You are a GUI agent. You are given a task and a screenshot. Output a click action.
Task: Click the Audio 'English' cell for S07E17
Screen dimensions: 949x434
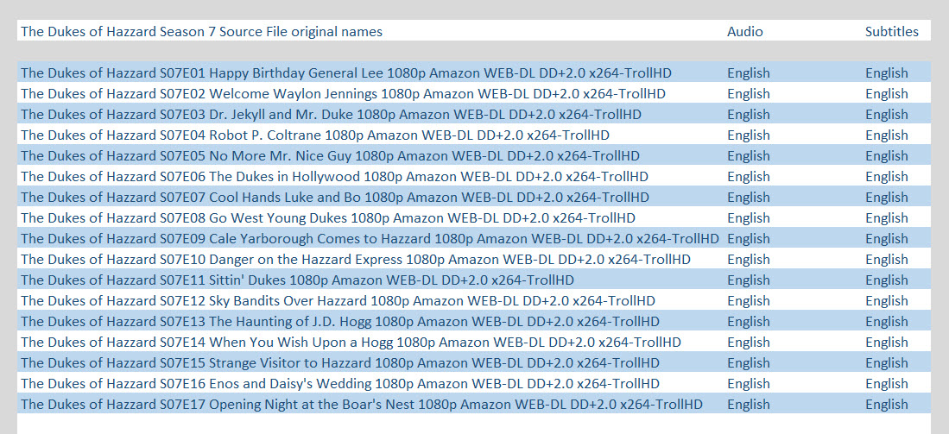pos(749,405)
